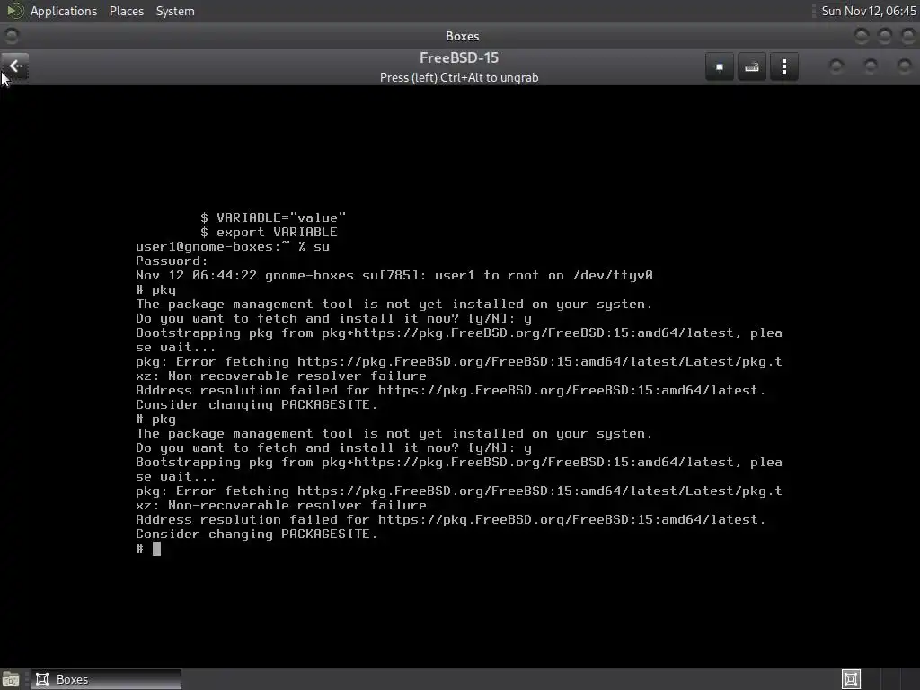
Task: Click the Boxes window title bar text
Action: 463,36
